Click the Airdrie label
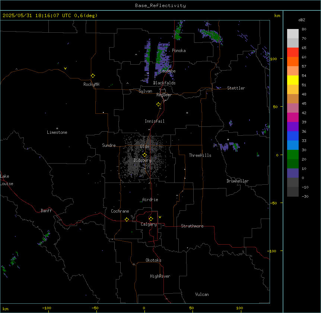Image resolution: width=321 pixels, height=313 pixels. coord(150,200)
